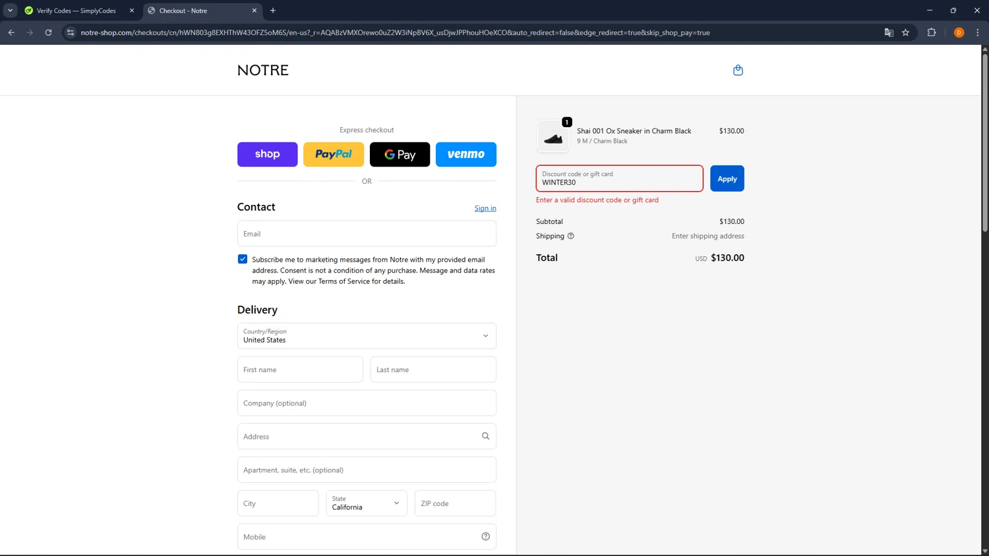Screen dimensions: 989x556
Task: Click the 'Shai 001 Ox Sneaker in Charm Black' title
Action: point(634,131)
